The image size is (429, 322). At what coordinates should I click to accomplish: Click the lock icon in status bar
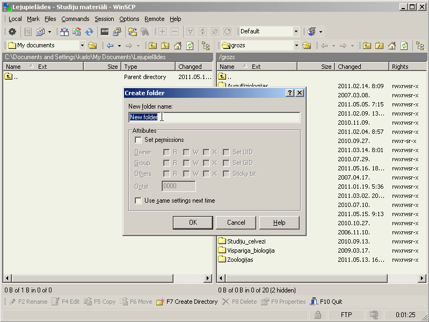point(318,315)
